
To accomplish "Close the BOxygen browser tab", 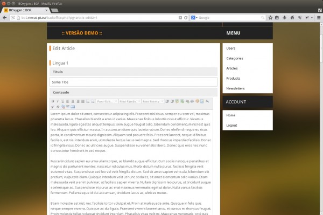I will pyautogui.click(x=46, y=10).
